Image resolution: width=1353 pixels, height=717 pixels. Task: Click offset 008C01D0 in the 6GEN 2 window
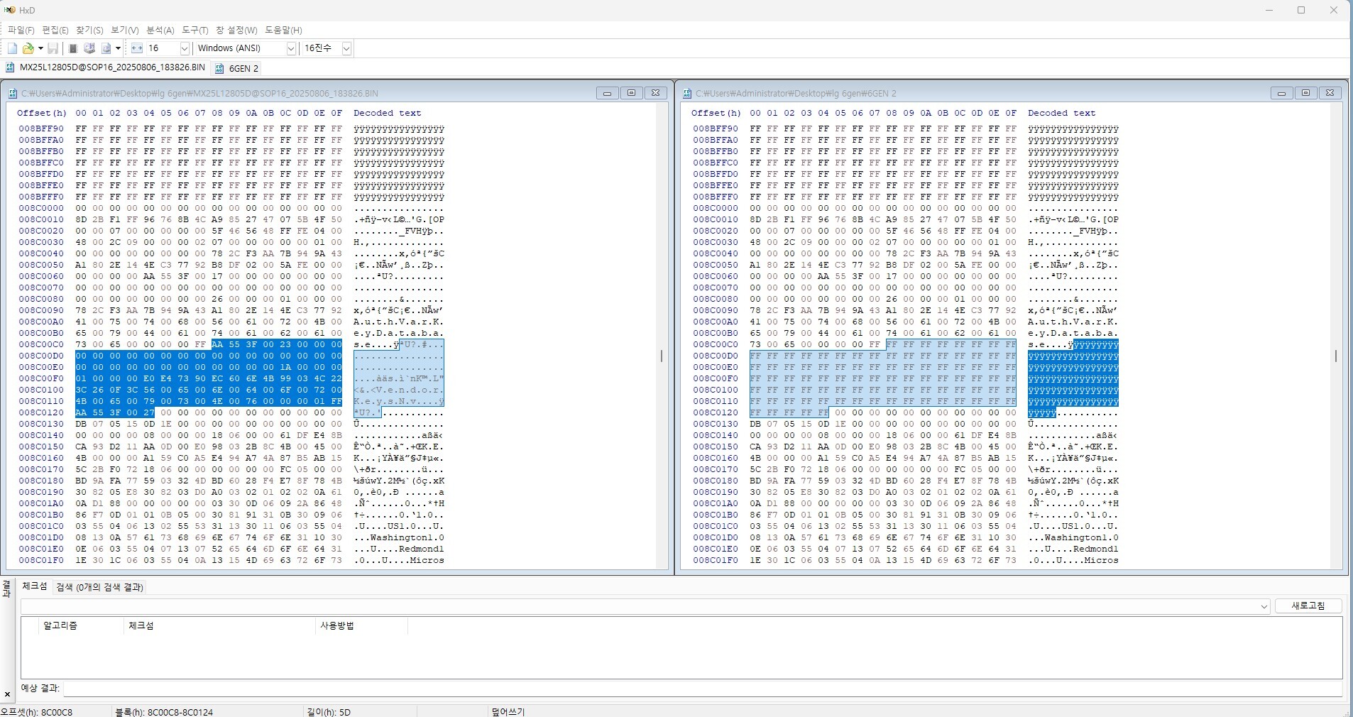pyautogui.click(x=716, y=537)
